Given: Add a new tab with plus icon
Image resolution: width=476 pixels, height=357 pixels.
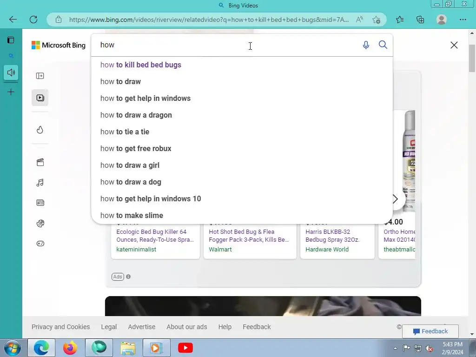Looking at the screenshot, I should click(x=11, y=92).
